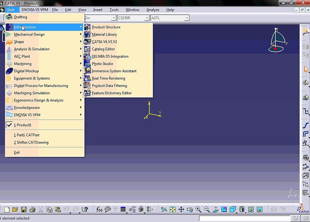This screenshot has width=310, height=222.
Task: Open the Drafting workbench entry
Action: click(45, 17)
